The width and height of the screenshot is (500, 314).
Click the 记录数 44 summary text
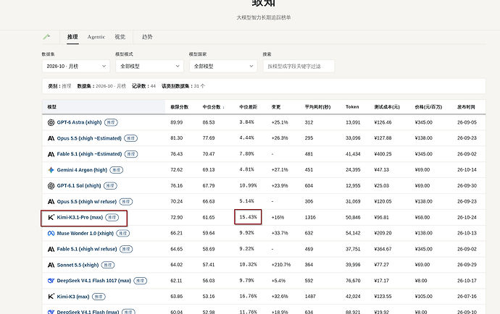coord(143,86)
